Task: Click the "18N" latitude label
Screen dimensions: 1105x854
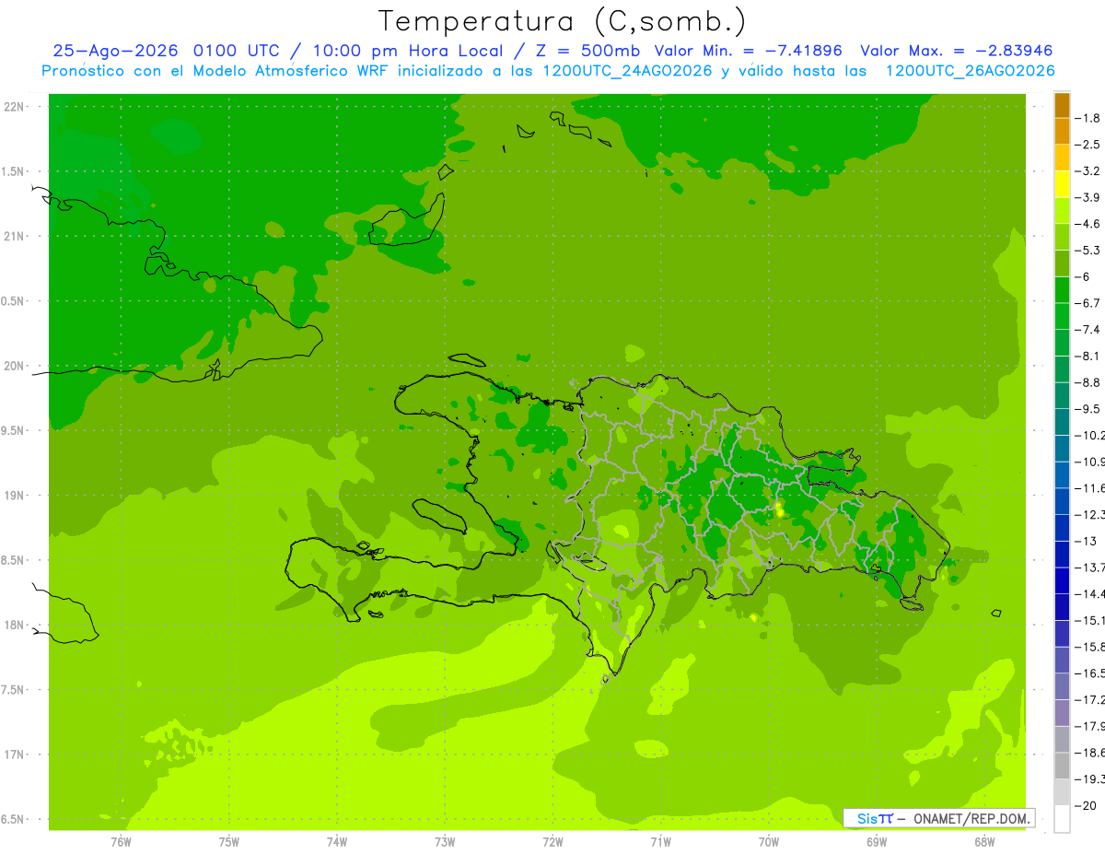Action: [13, 626]
